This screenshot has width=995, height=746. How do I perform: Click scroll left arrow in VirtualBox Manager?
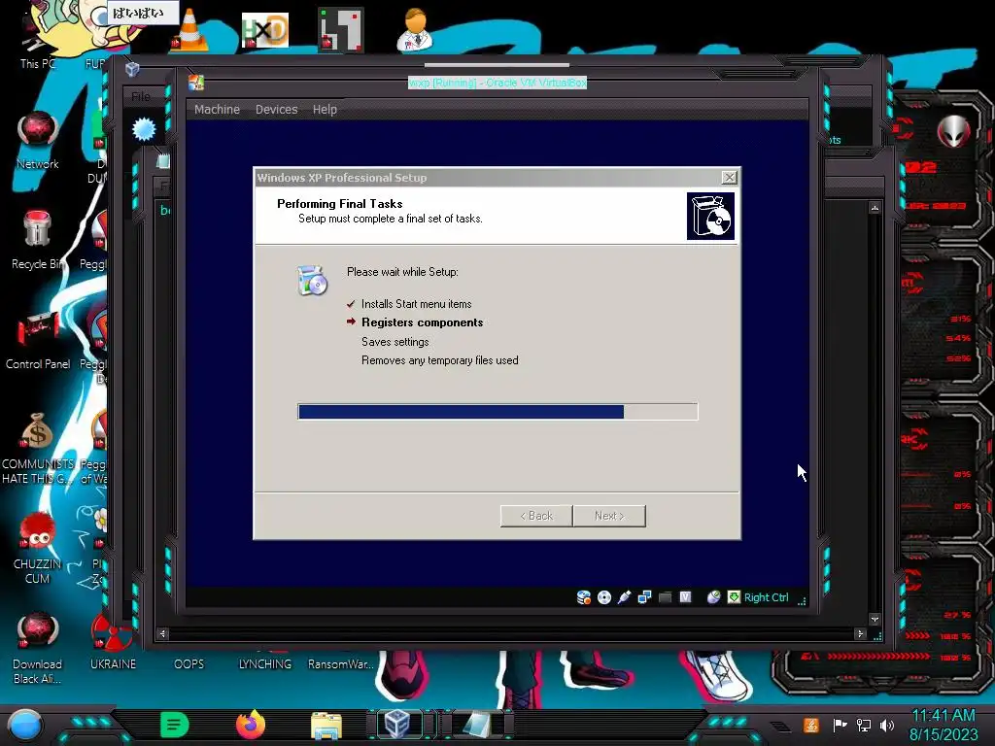pyautogui.click(x=162, y=633)
